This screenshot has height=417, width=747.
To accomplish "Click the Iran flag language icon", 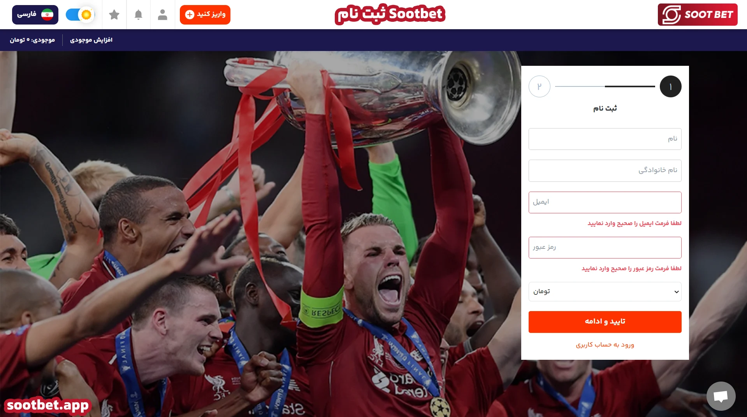I will point(47,15).
